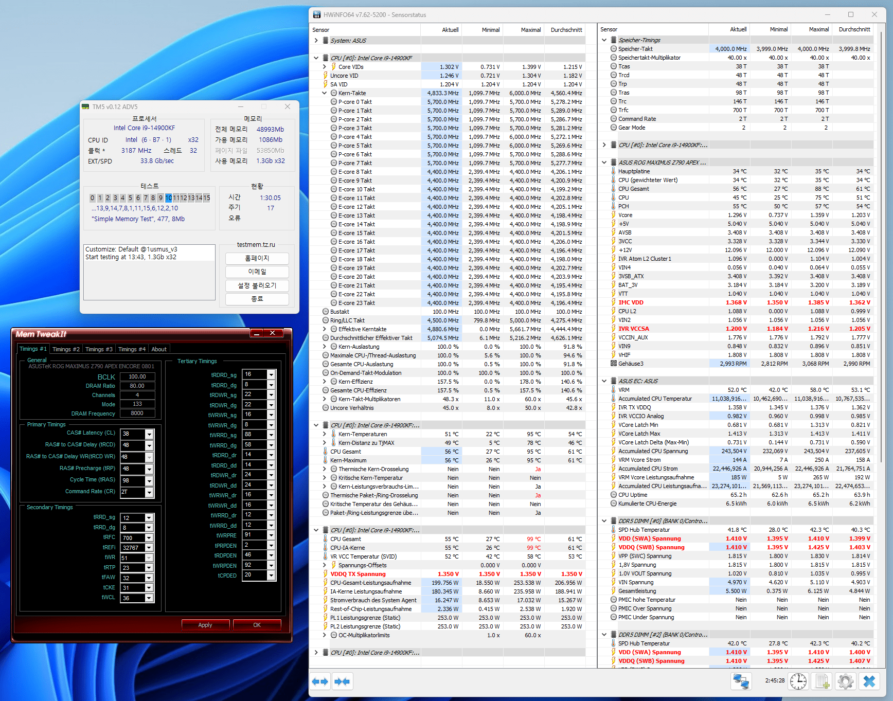The height and width of the screenshot is (701, 893).
Task: Open the remote network monitors icon in HWiNFO
Action: click(x=741, y=681)
